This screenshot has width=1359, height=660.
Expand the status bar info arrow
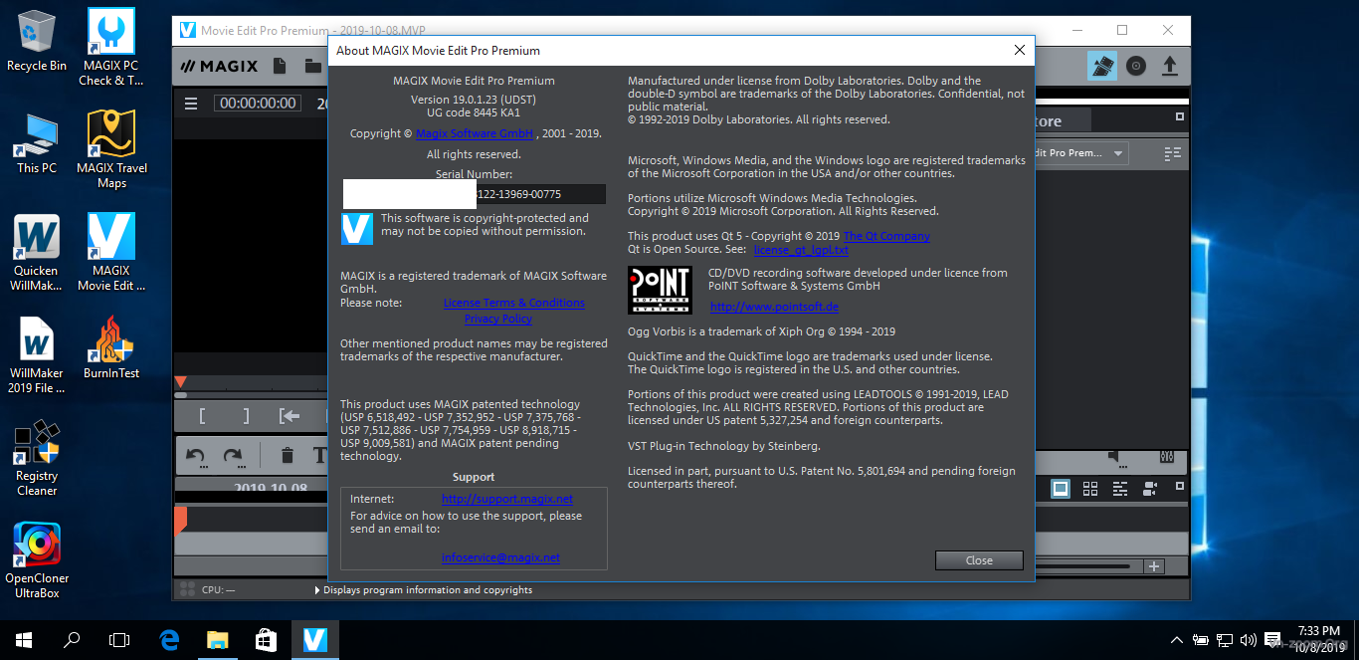(317, 590)
